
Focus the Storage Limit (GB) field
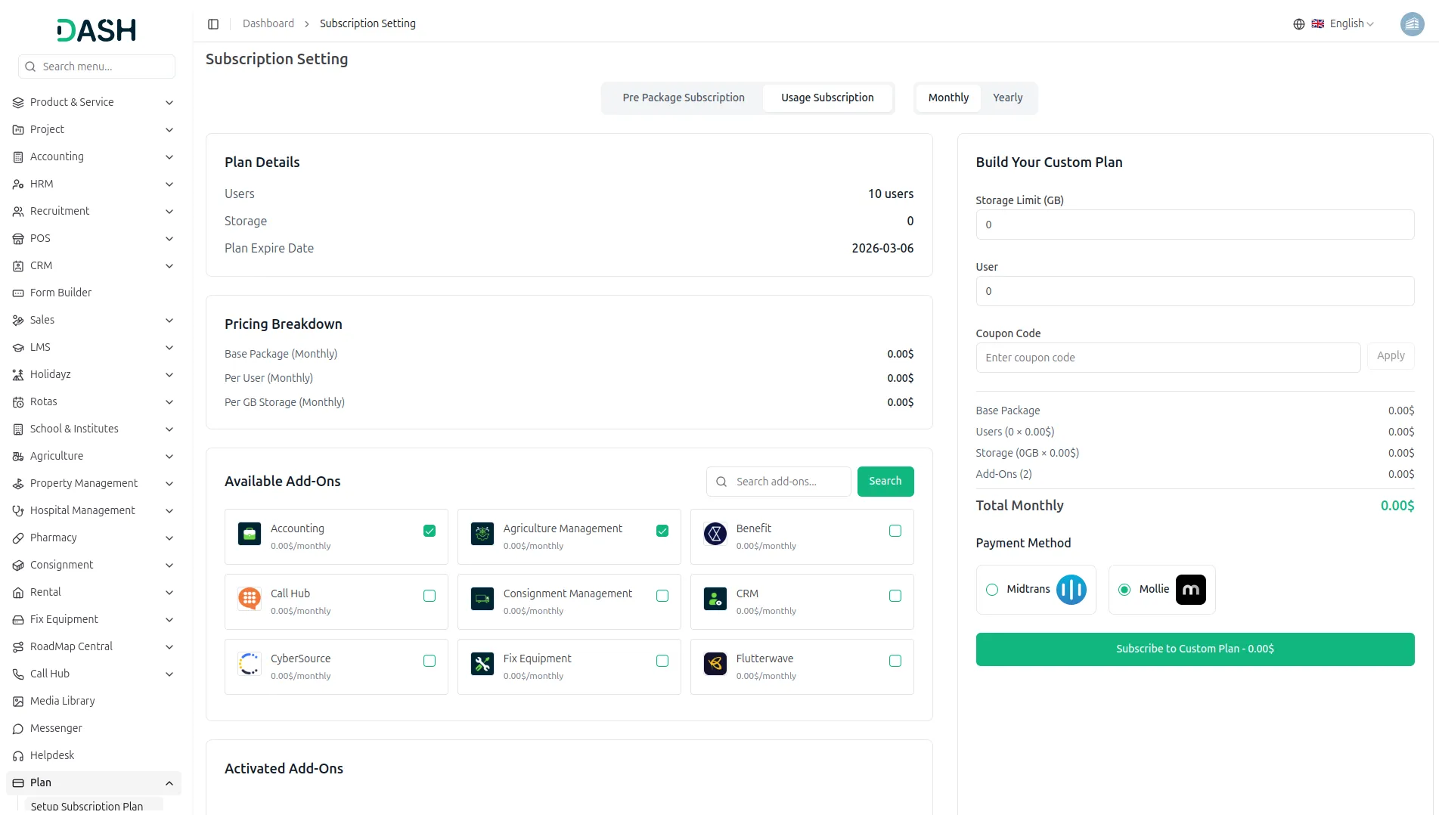point(1195,225)
